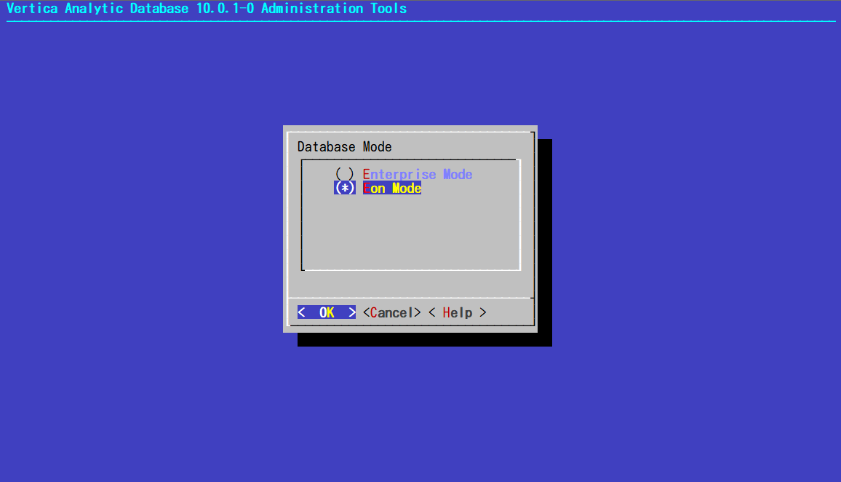Click the Cancel button
Viewport: 841px width, 482px height.
[x=392, y=312]
